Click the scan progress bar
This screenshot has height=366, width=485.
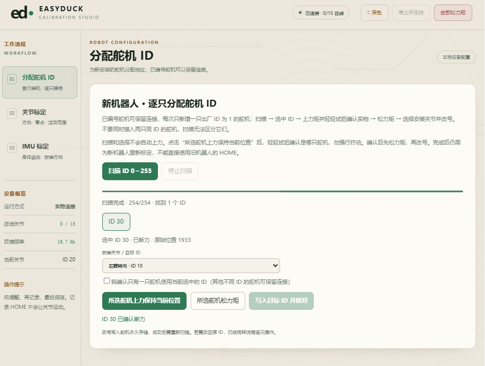point(283,191)
